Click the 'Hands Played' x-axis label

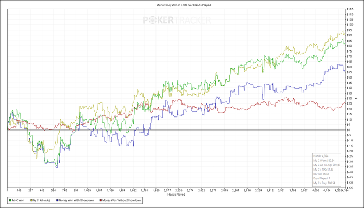tap(176, 194)
